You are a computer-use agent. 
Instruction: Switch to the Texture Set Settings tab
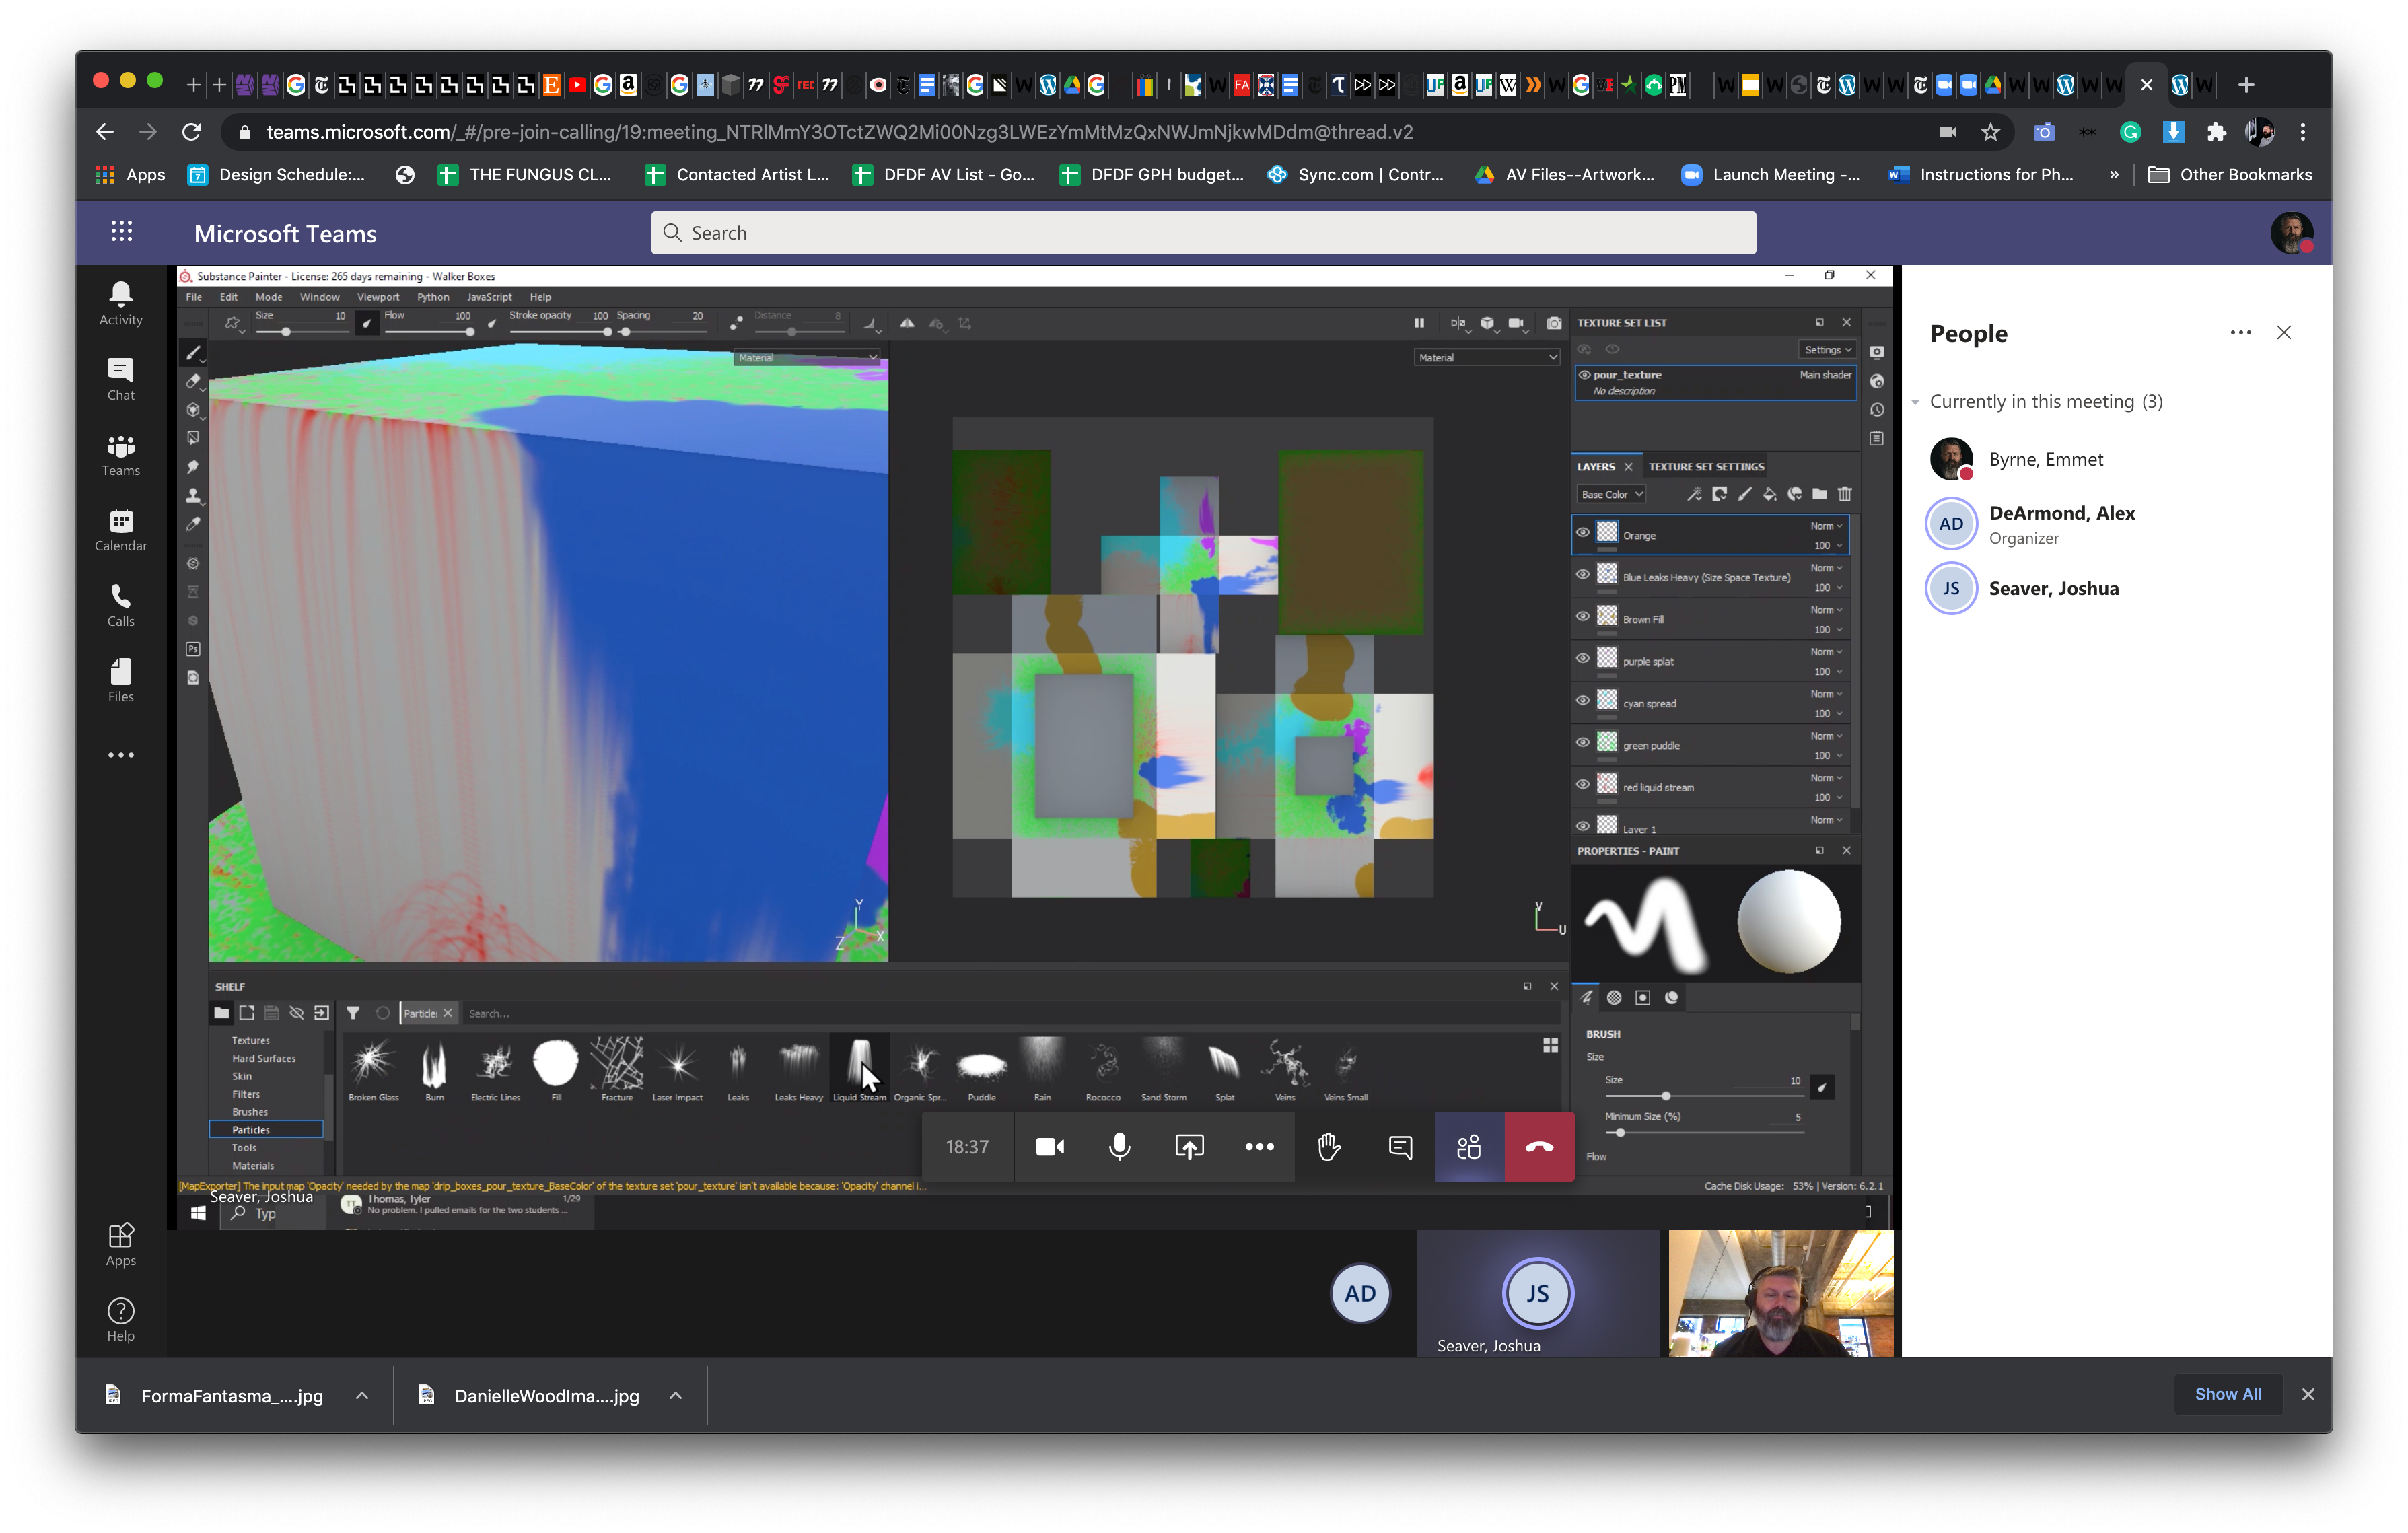coord(1705,467)
